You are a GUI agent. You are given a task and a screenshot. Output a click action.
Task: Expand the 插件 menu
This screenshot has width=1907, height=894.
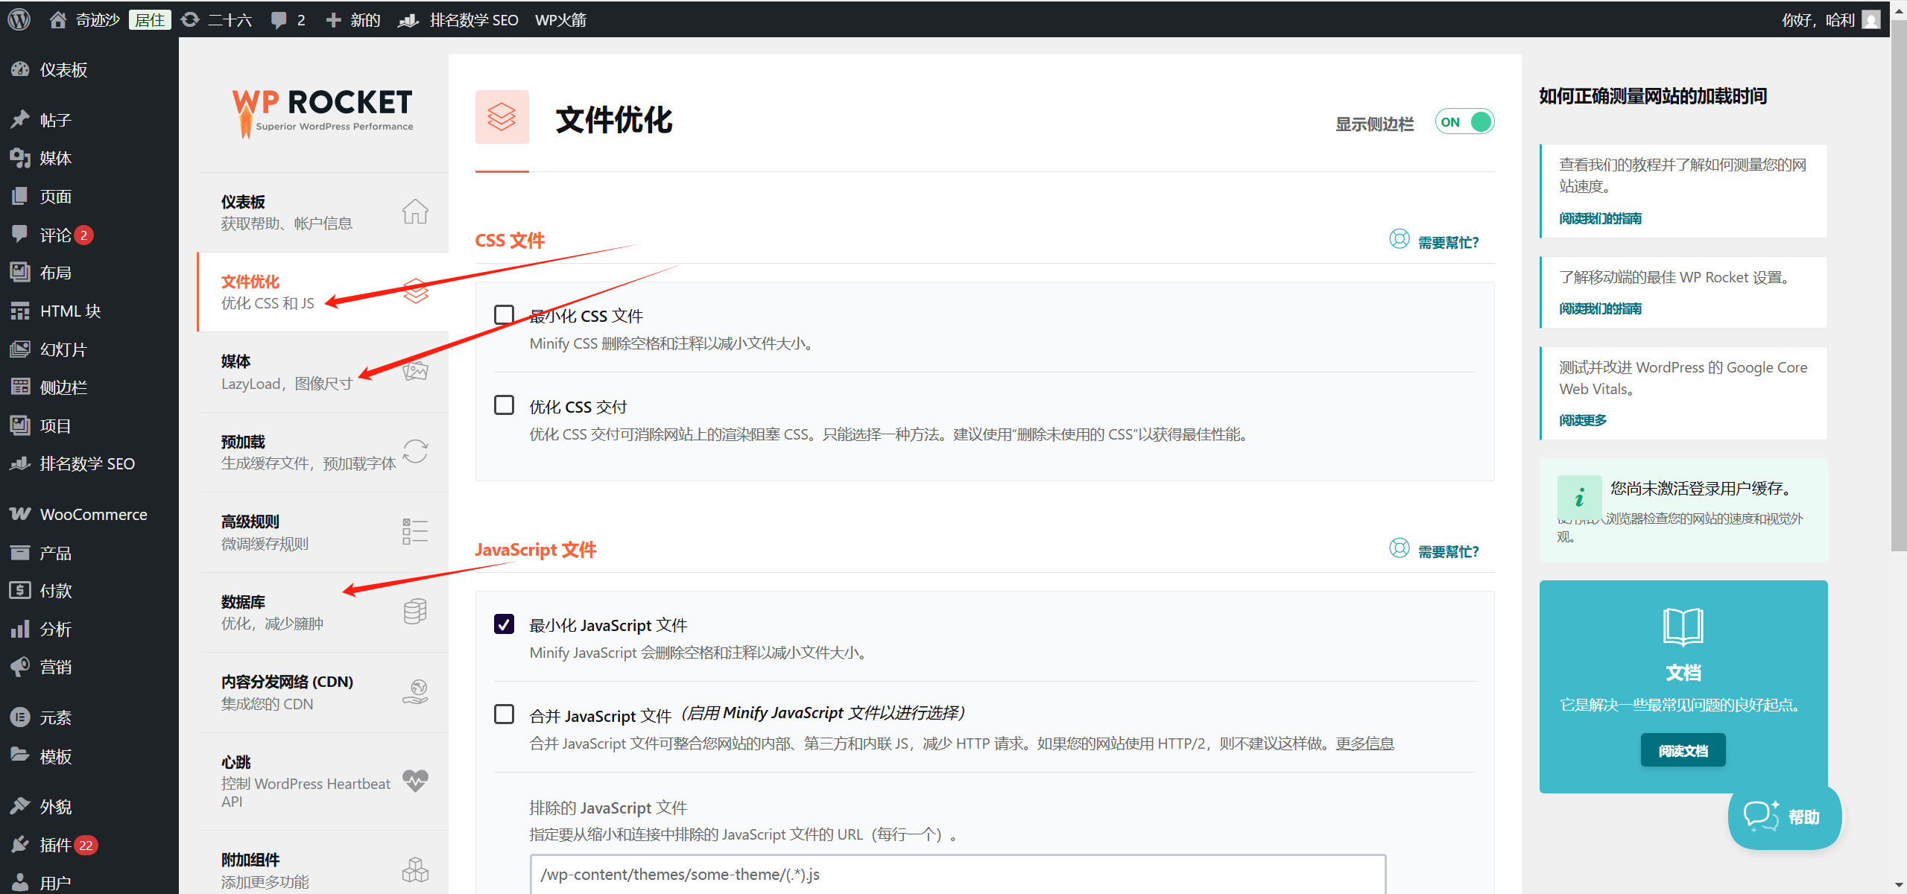point(55,844)
